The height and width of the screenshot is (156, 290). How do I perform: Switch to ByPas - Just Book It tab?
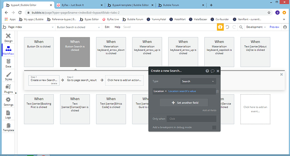[79, 5]
